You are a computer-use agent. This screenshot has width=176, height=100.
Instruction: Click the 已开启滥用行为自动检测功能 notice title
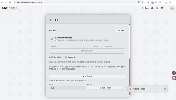(64, 38)
